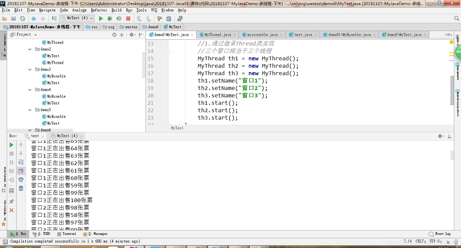Screen dimensions: 461x248
Task: Collapse the demo3 folder
Action: tap(30, 69)
